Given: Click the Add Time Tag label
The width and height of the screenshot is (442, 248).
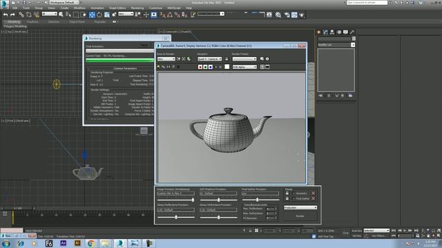Looking at the screenshot, I should pyautogui.click(x=325, y=236).
